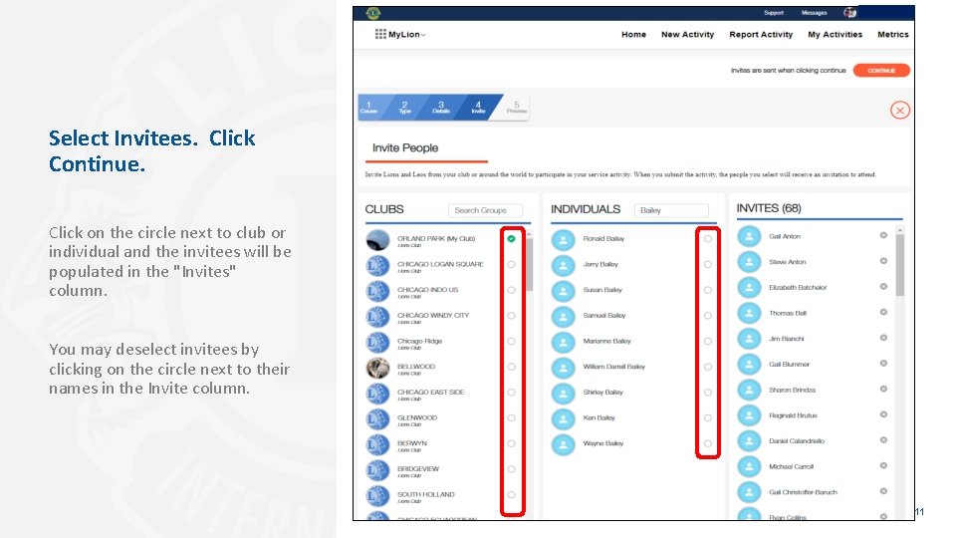
Task: Select the circle next to Shirley Bailey
Action: point(707,393)
